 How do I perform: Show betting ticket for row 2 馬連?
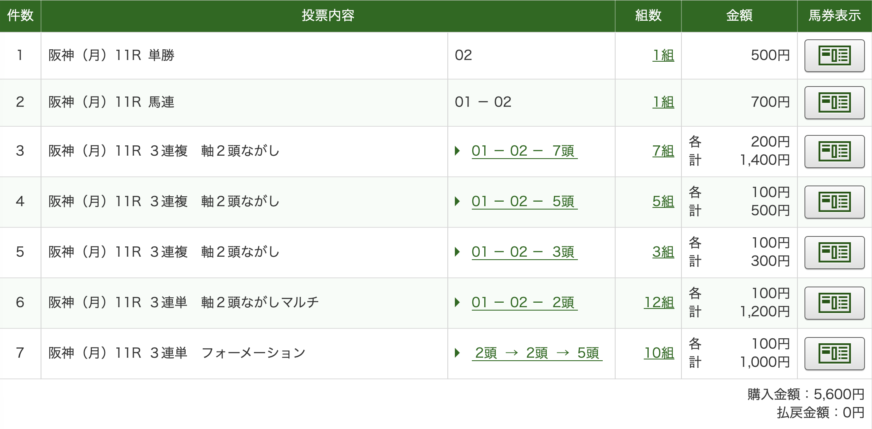[834, 102]
